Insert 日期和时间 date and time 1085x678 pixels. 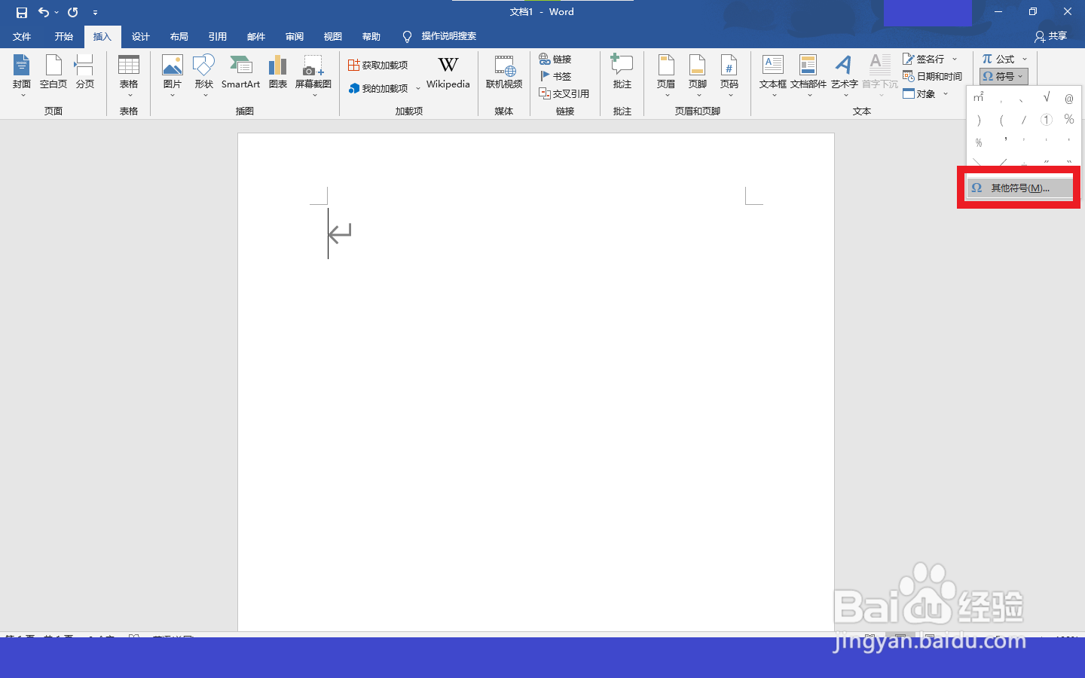pyautogui.click(x=933, y=76)
